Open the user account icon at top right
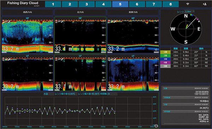 click(x=205, y=4)
